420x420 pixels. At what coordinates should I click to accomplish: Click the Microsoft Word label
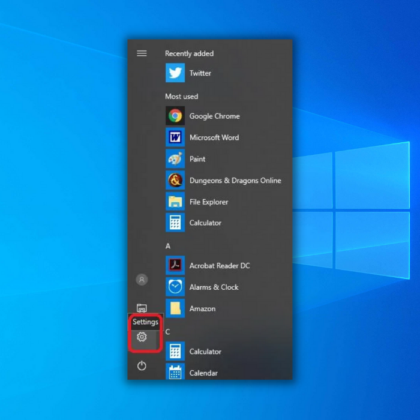point(214,137)
